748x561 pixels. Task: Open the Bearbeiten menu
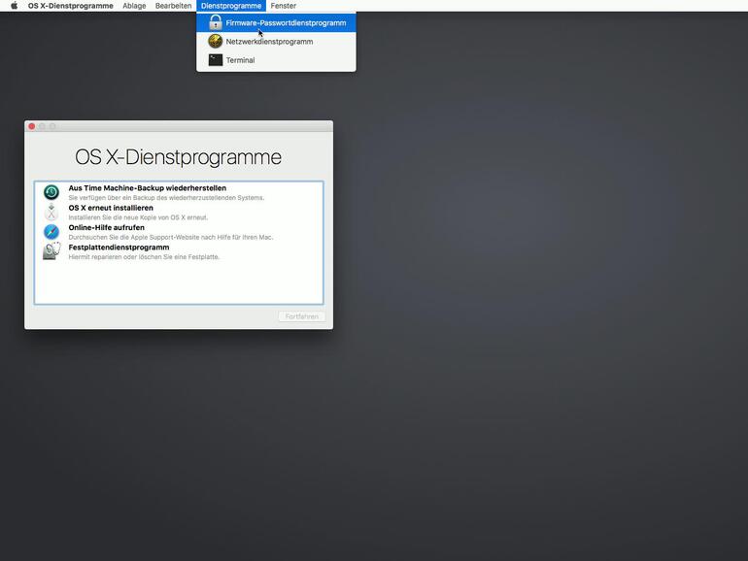[173, 6]
